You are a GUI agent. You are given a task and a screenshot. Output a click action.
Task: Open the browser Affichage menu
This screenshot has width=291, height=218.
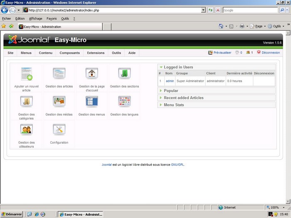pos(36,19)
